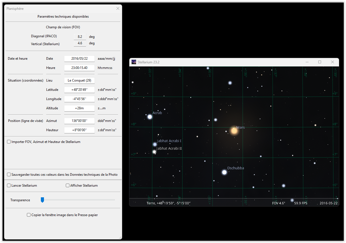The image size is (346, 243).
Task: Click the Transparence slider handle
Action: point(43,200)
